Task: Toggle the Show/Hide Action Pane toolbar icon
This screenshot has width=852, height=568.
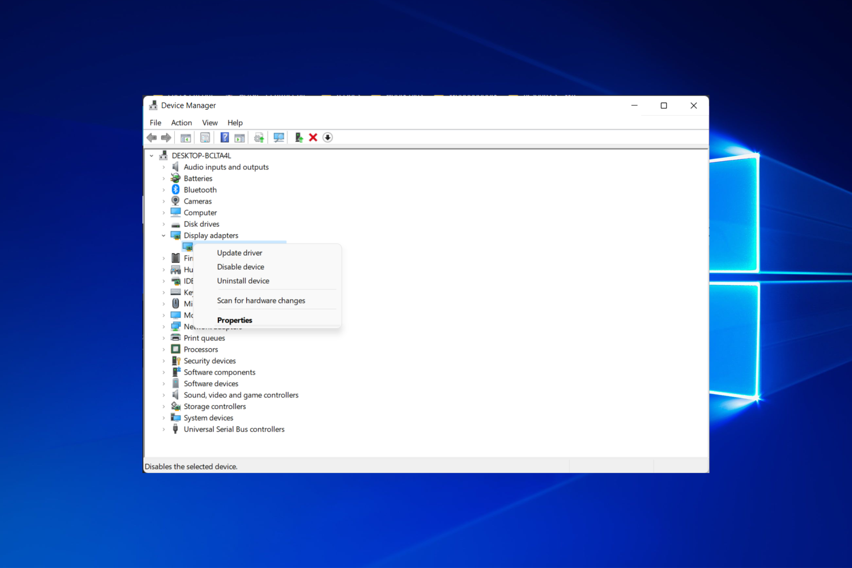Action: click(x=240, y=138)
